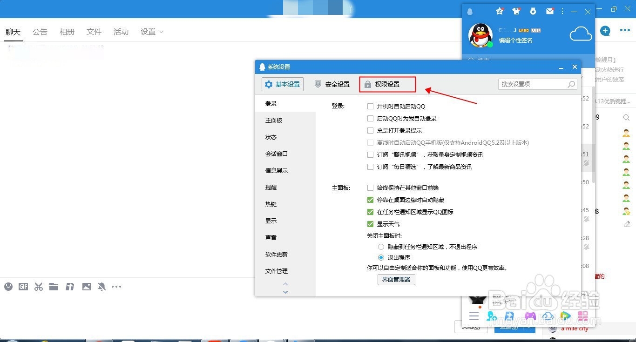Enable 启动QQ时为我自动登录 checkbox

pyautogui.click(x=371, y=119)
